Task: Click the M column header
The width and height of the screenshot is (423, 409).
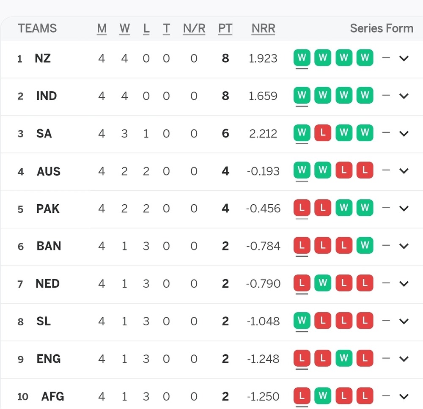Action: (102, 28)
